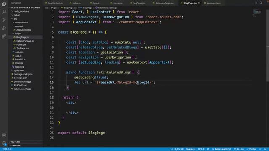Open the Manage gear icon
The width and height of the screenshot is (269, 151).
4,143
